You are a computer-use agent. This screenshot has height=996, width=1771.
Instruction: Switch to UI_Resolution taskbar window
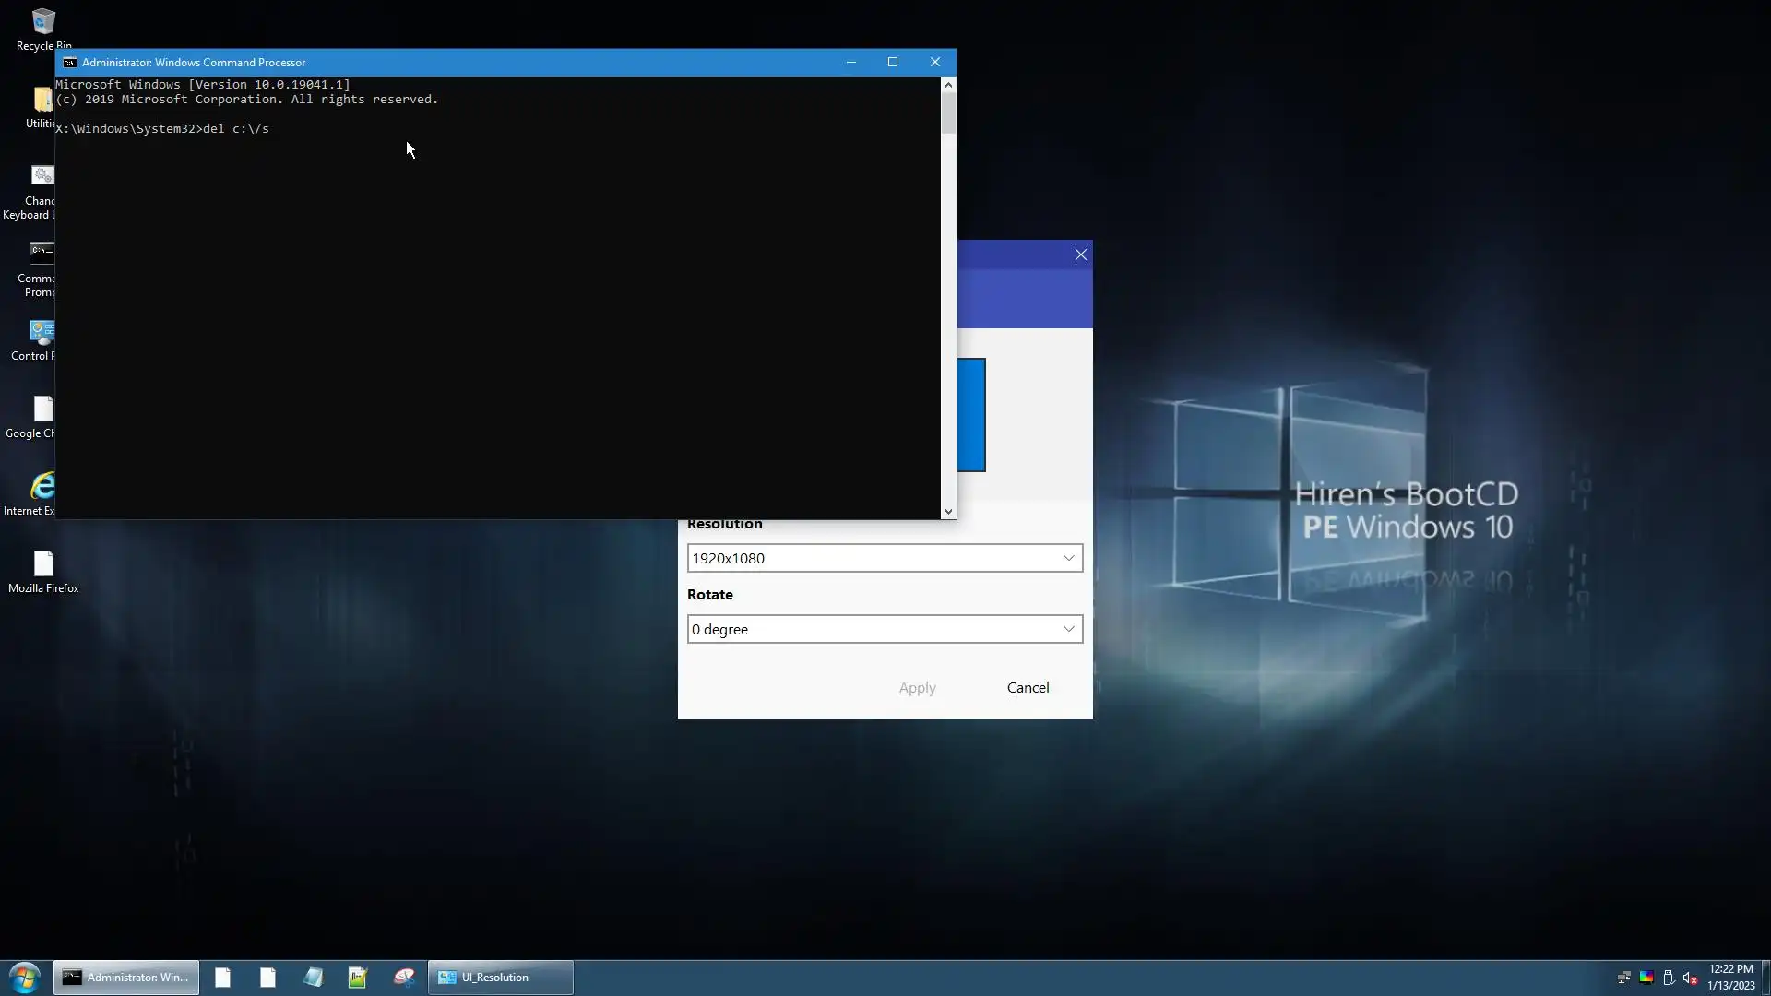tap(500, 978)
